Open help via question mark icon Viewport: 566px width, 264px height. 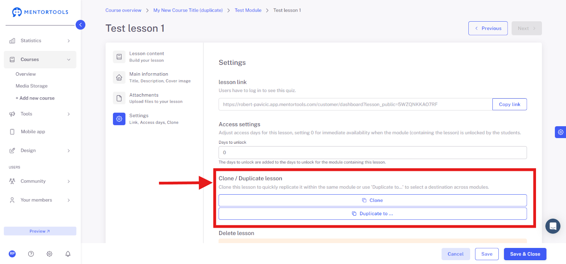(x=31, y=254)
